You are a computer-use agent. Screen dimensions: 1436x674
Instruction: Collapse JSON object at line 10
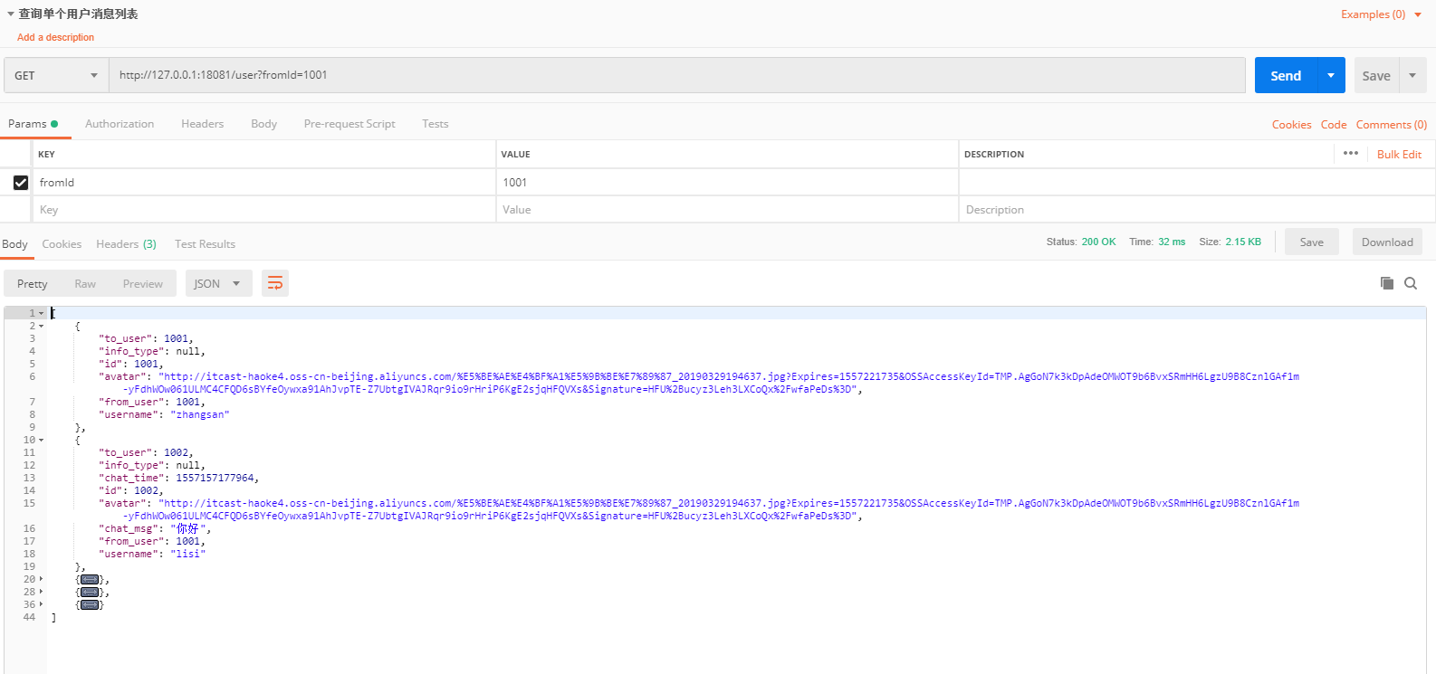[x=41, y=440]
